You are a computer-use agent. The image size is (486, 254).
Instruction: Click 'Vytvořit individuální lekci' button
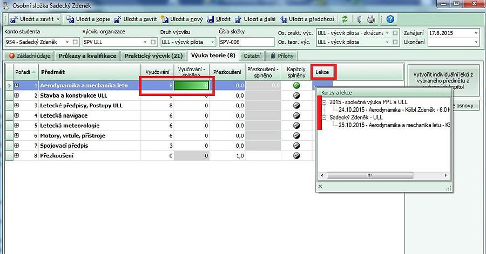click(442, 80)
